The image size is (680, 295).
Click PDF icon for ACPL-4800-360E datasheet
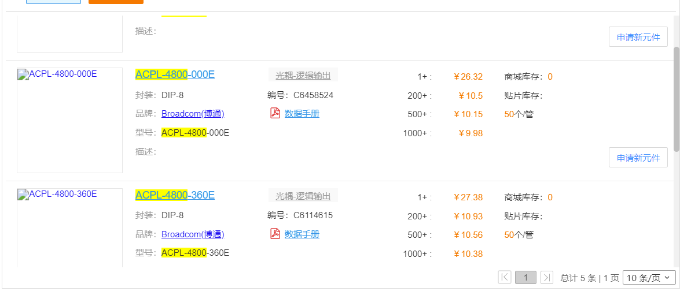click(x=275, y=234)
